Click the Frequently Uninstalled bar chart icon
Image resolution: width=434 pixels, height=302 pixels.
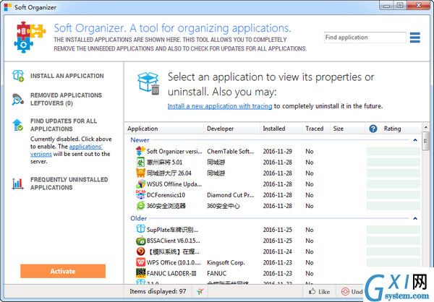pyautogui.click(x=17, y=184)
